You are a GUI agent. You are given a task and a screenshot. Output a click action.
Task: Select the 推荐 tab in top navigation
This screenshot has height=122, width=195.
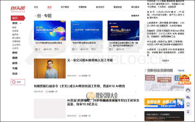(x=49, y=7)
